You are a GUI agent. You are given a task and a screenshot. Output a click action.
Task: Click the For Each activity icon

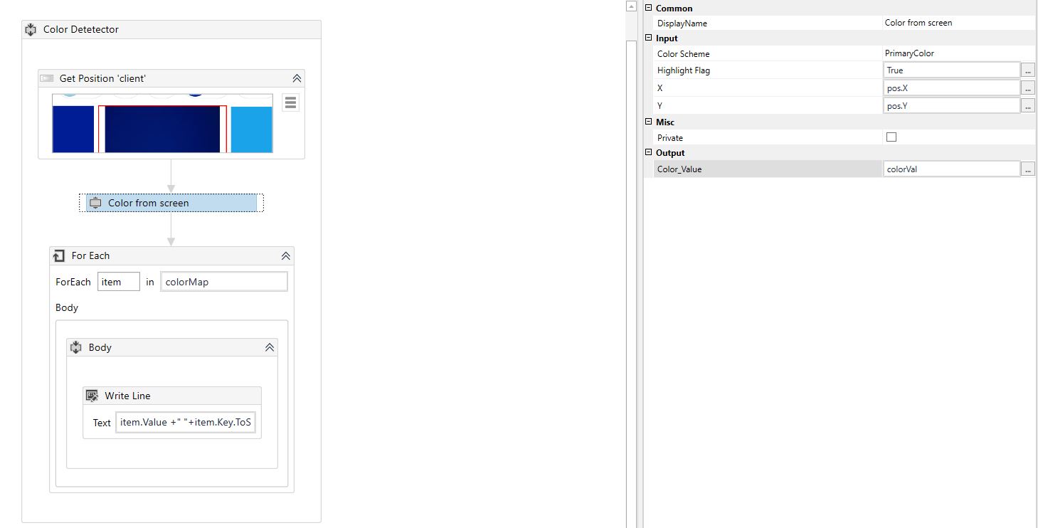[59, 255]
